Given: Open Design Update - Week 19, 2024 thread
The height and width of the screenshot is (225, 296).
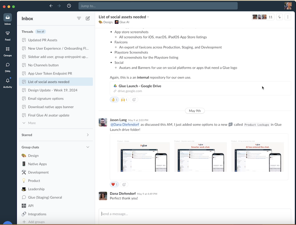Looking at the screenshot, I should (56, 90).
